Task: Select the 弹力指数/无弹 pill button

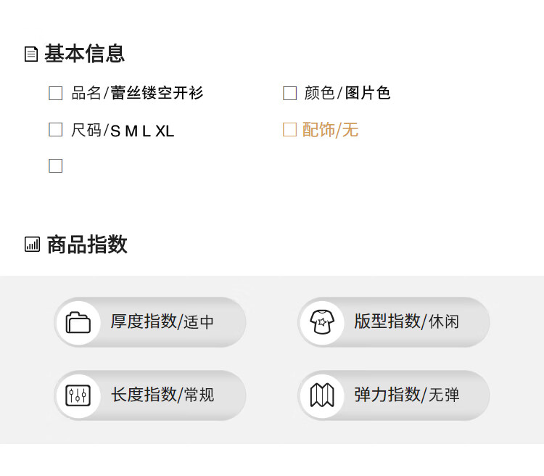Action: point(394,395)
